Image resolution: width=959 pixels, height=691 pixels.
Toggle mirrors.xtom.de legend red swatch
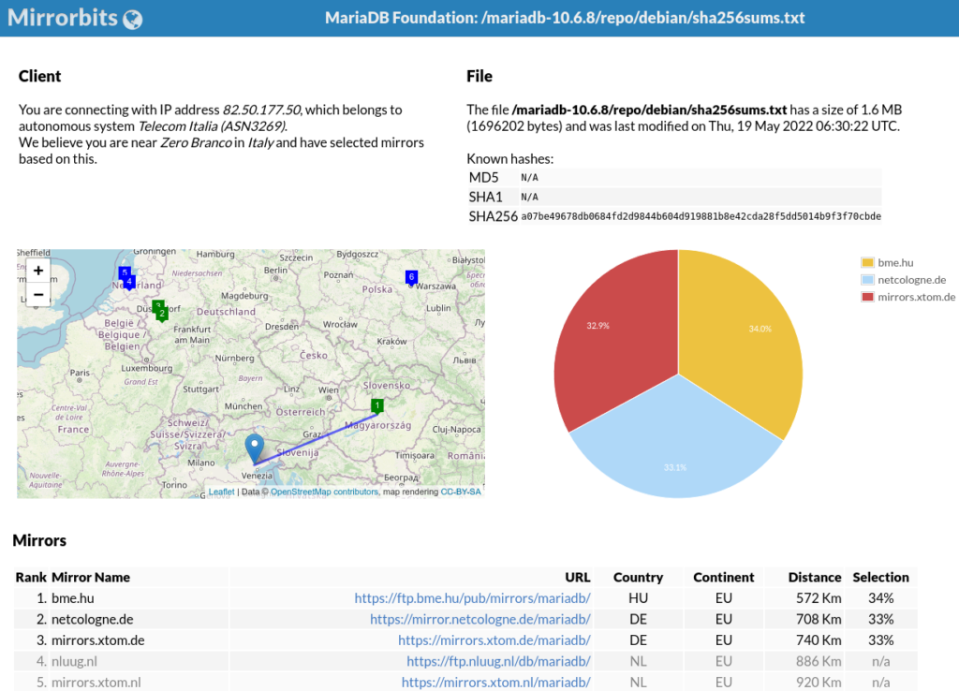[867, 297]
